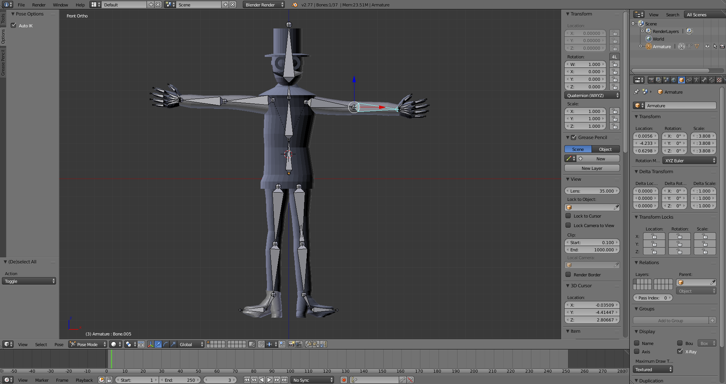Select the Scene grease pencil source button
The height and width of the screenshot is (384, 726).
tap(578, 149)
